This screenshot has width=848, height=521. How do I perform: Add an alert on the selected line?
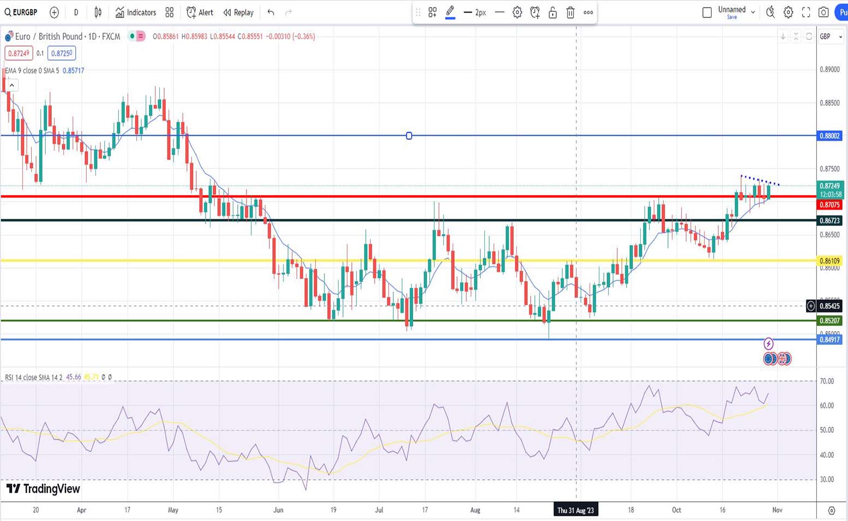(535, 13)
